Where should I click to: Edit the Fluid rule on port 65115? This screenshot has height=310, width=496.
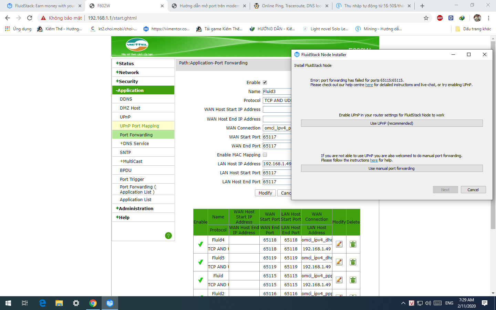(339, 280)
